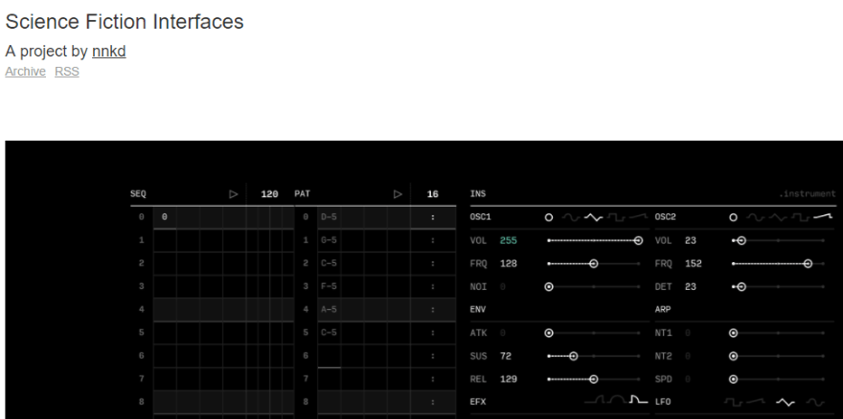
Task: Click the OSC1 VOL slider handle
Action: pyautogui.click(x=638, y=240)
